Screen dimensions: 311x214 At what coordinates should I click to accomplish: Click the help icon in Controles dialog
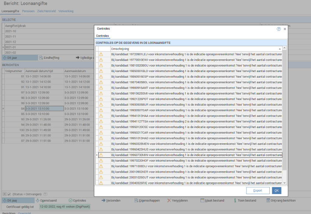click(x=279, y=28)
